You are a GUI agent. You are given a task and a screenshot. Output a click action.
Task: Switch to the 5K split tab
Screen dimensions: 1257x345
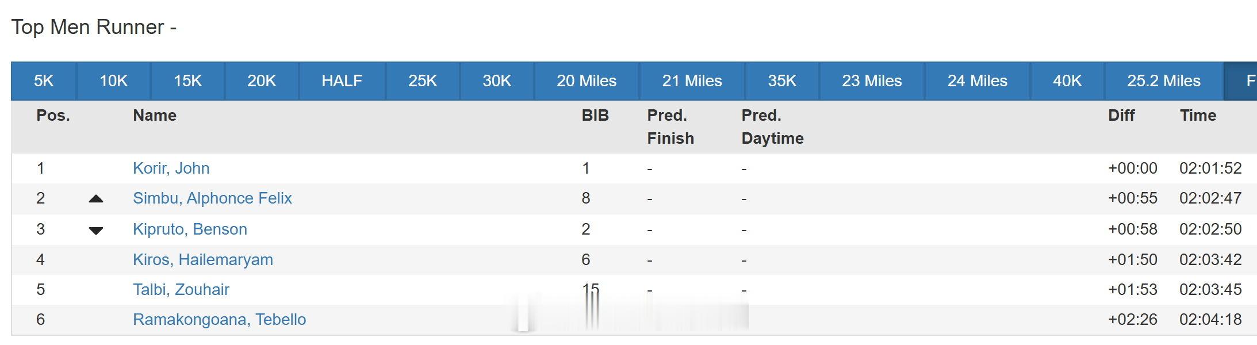click(44, 81)
